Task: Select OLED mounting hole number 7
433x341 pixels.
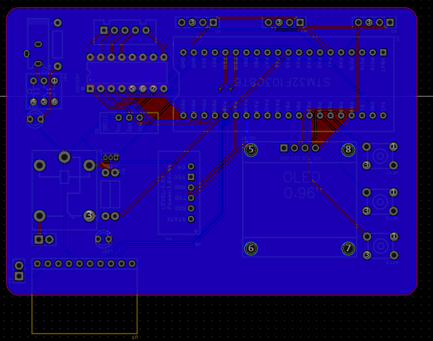Action: (x=348, y=249)
